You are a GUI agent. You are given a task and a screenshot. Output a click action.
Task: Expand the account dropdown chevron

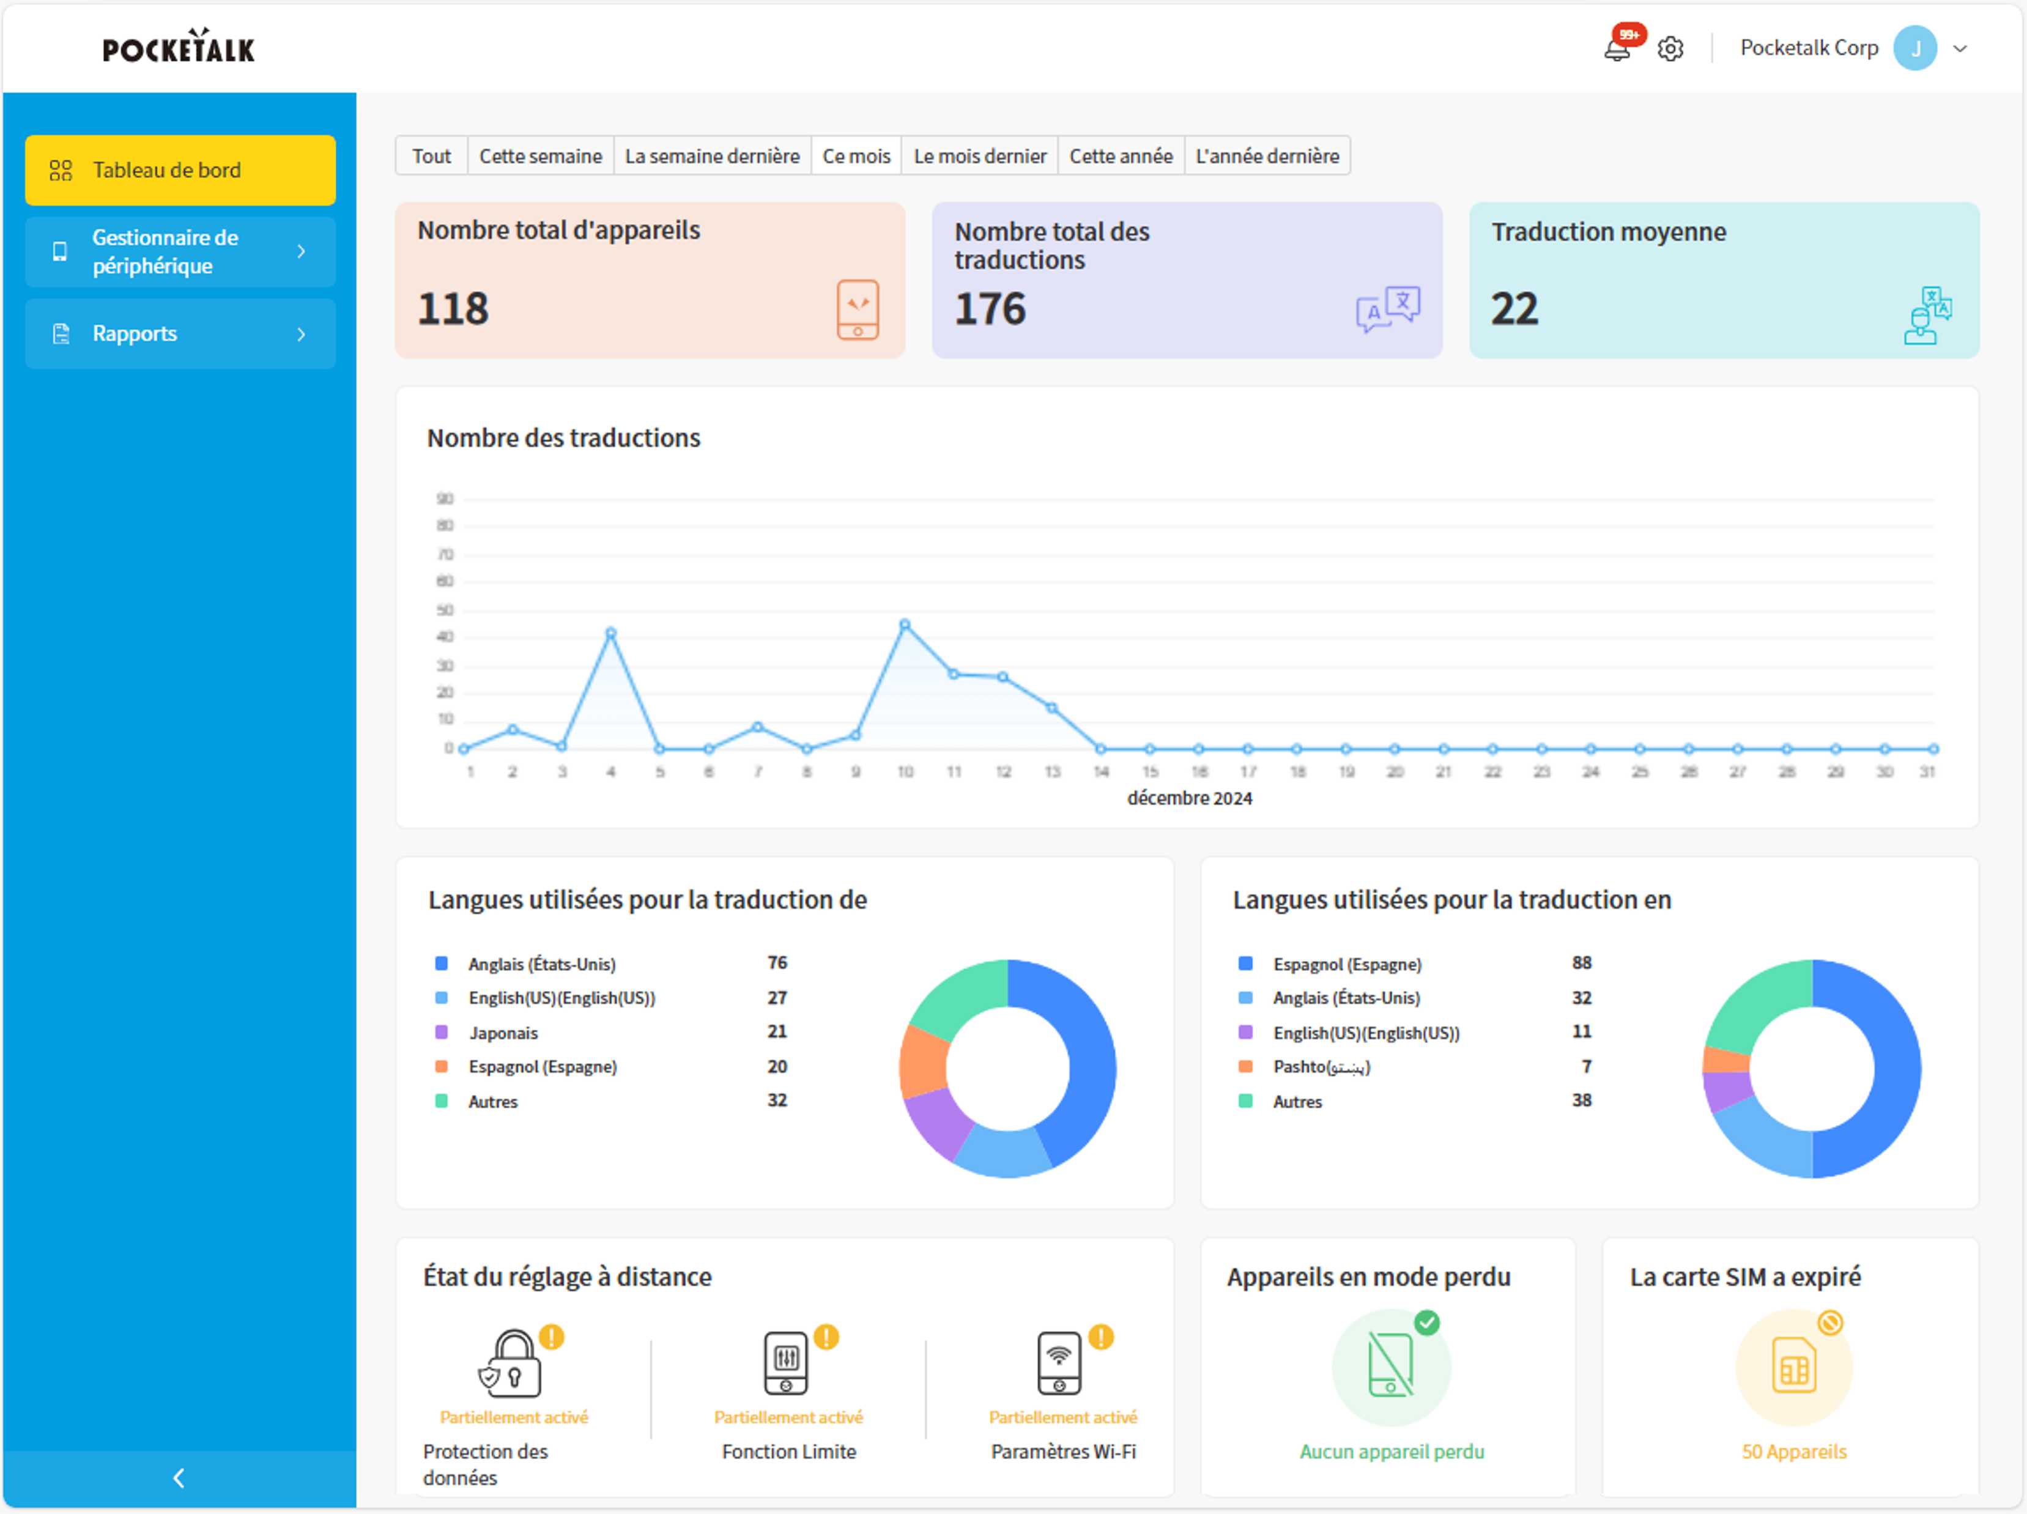click(1960, 48)
